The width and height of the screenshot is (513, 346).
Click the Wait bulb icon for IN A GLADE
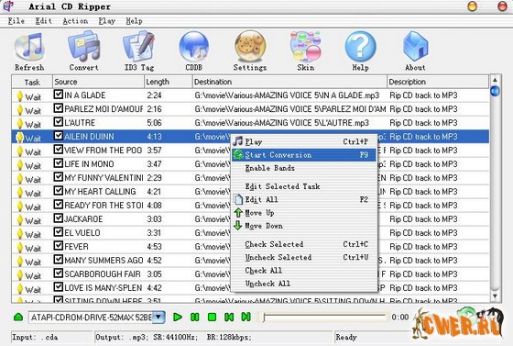click(19, 96)
